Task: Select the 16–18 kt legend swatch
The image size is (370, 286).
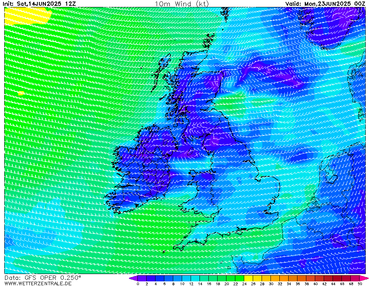Action: (213, 278)
